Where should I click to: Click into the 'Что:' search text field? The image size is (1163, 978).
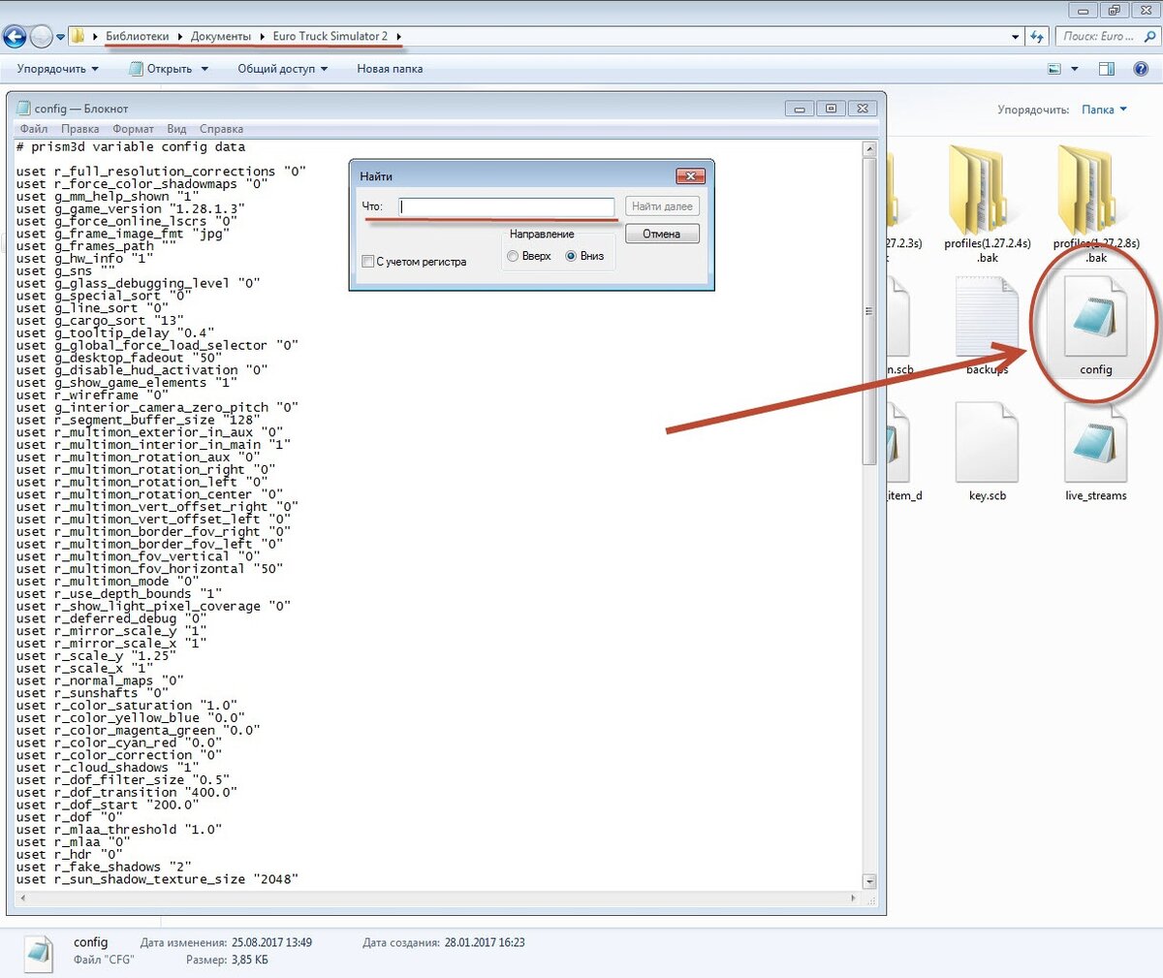(x=506, y=206)
